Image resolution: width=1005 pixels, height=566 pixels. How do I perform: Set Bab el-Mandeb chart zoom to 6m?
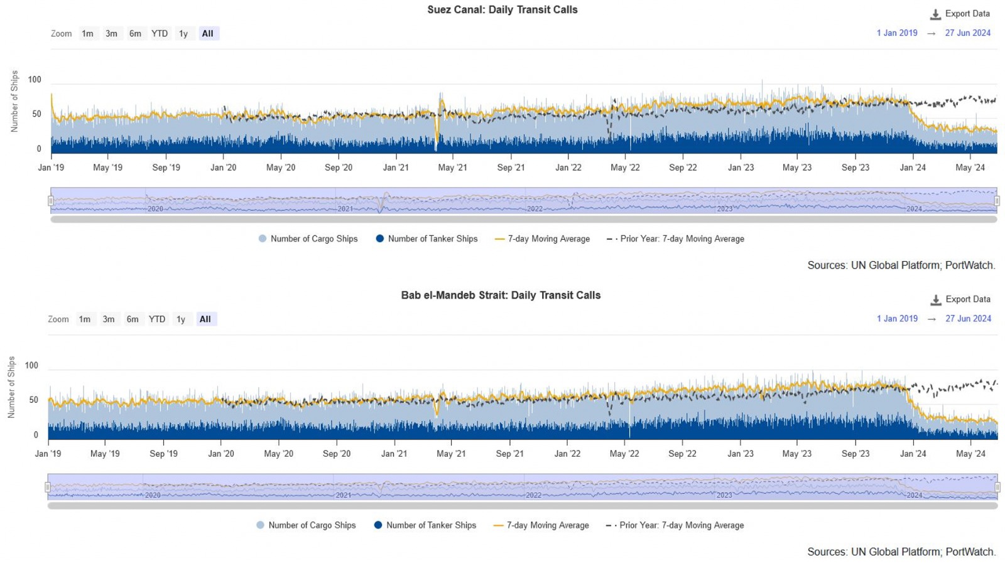tap(133, 319)
